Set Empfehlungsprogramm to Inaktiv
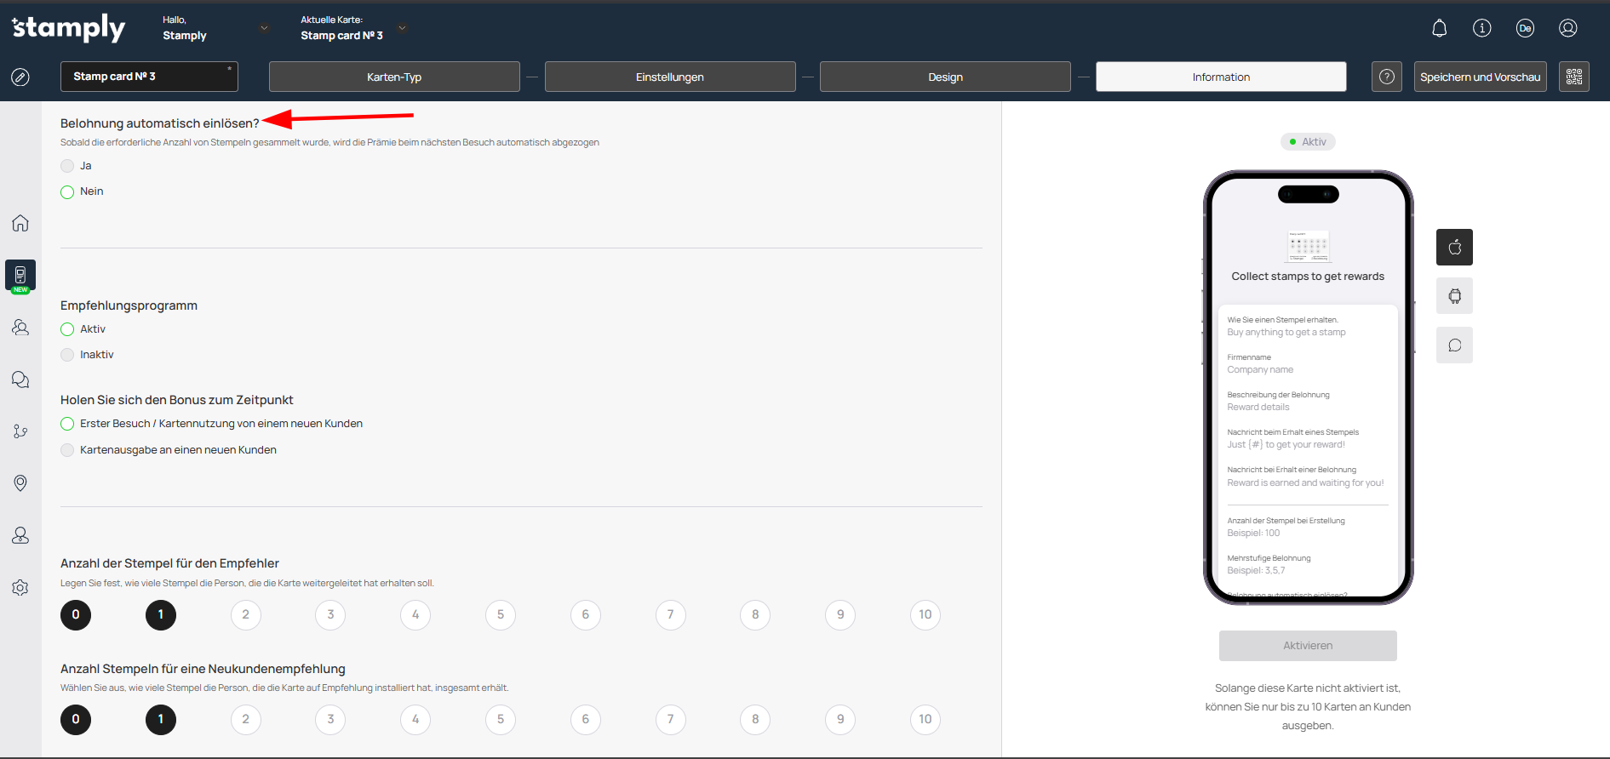The width and height of the screenshot is (1610, 759). click(67, 355)
